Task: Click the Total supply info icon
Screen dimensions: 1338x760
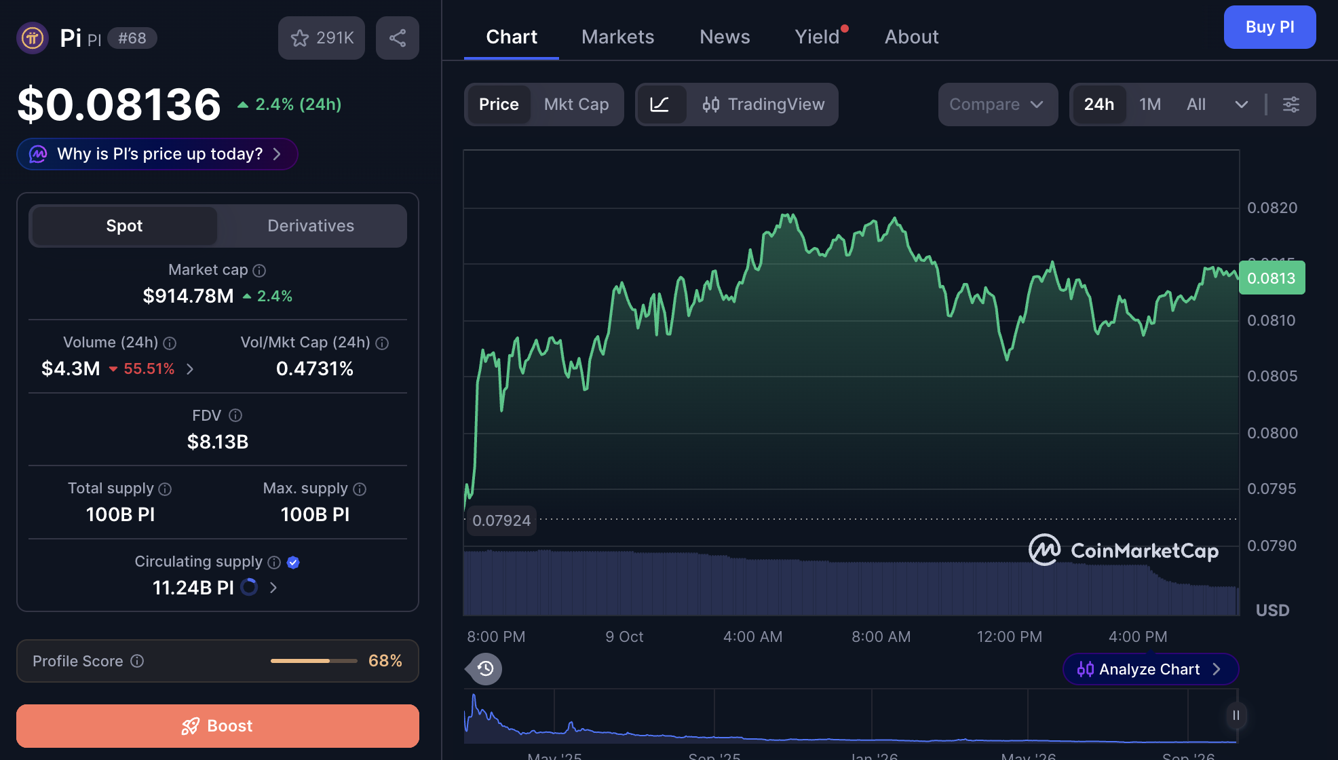Action: [165, 489]
